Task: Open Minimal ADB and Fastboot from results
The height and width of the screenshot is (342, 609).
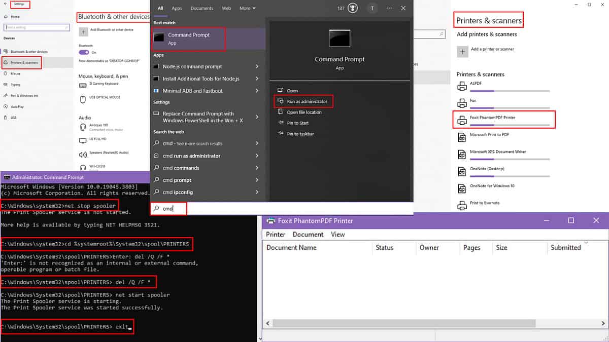Action: (x=194, y=91)
